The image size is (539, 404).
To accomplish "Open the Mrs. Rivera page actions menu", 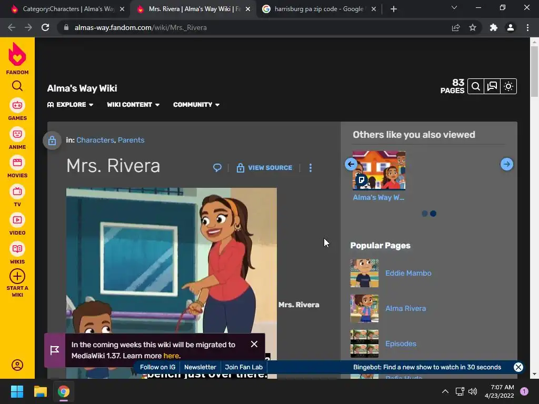I will [x=311, y=168].
